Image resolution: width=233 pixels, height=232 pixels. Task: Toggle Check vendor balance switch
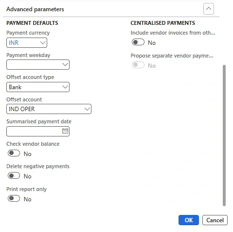pos(14,153)
